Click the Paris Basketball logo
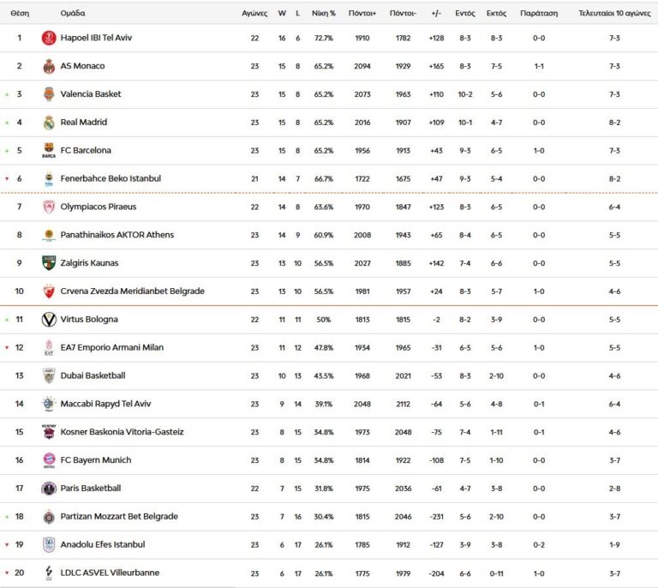The width and height of the screenshot is (658, 588). click(48, 489)
